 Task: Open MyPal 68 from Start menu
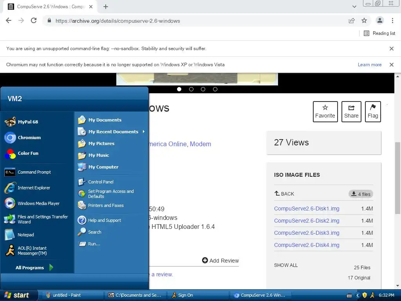click(22, 122)
